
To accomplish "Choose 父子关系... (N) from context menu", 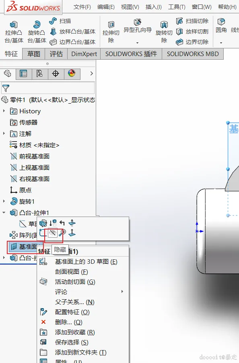I will coord(83,302).
